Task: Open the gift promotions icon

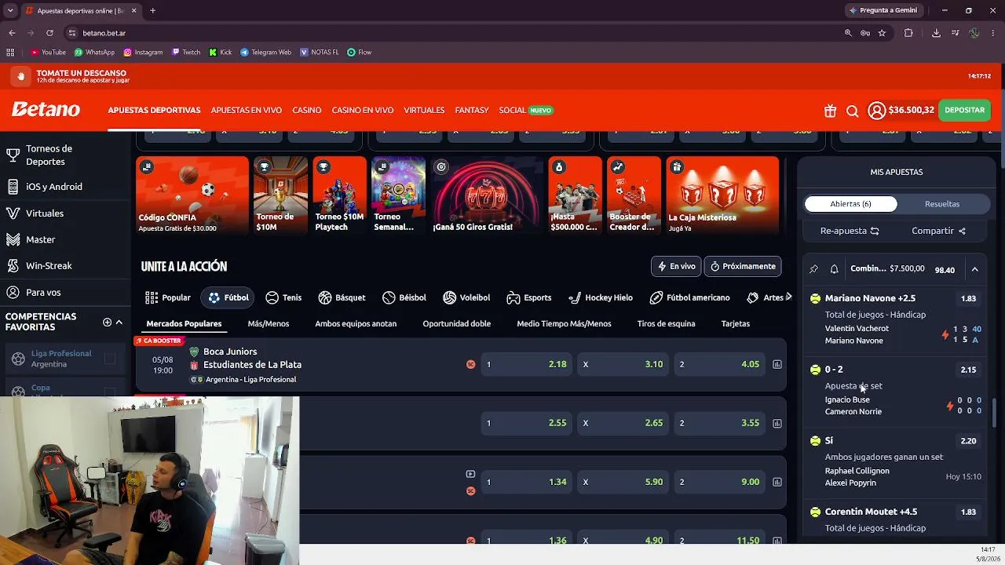Action: pyautogui.click(x=830, y=111)
